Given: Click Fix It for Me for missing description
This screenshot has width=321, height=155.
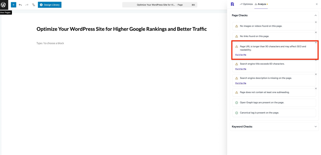Looking at the screenshot, I should point(241,83).
